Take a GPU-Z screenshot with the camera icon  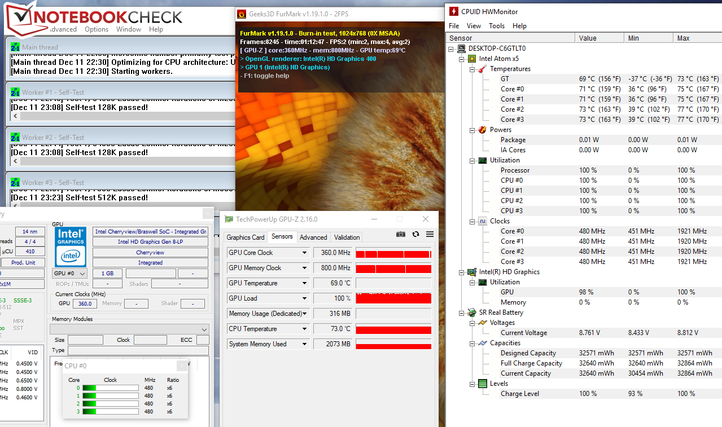[x=401, y=235]
